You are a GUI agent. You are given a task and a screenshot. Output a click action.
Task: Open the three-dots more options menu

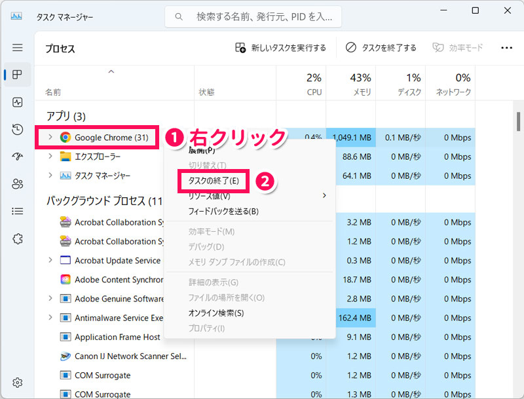pyautogui.click(x=506, y=48)
